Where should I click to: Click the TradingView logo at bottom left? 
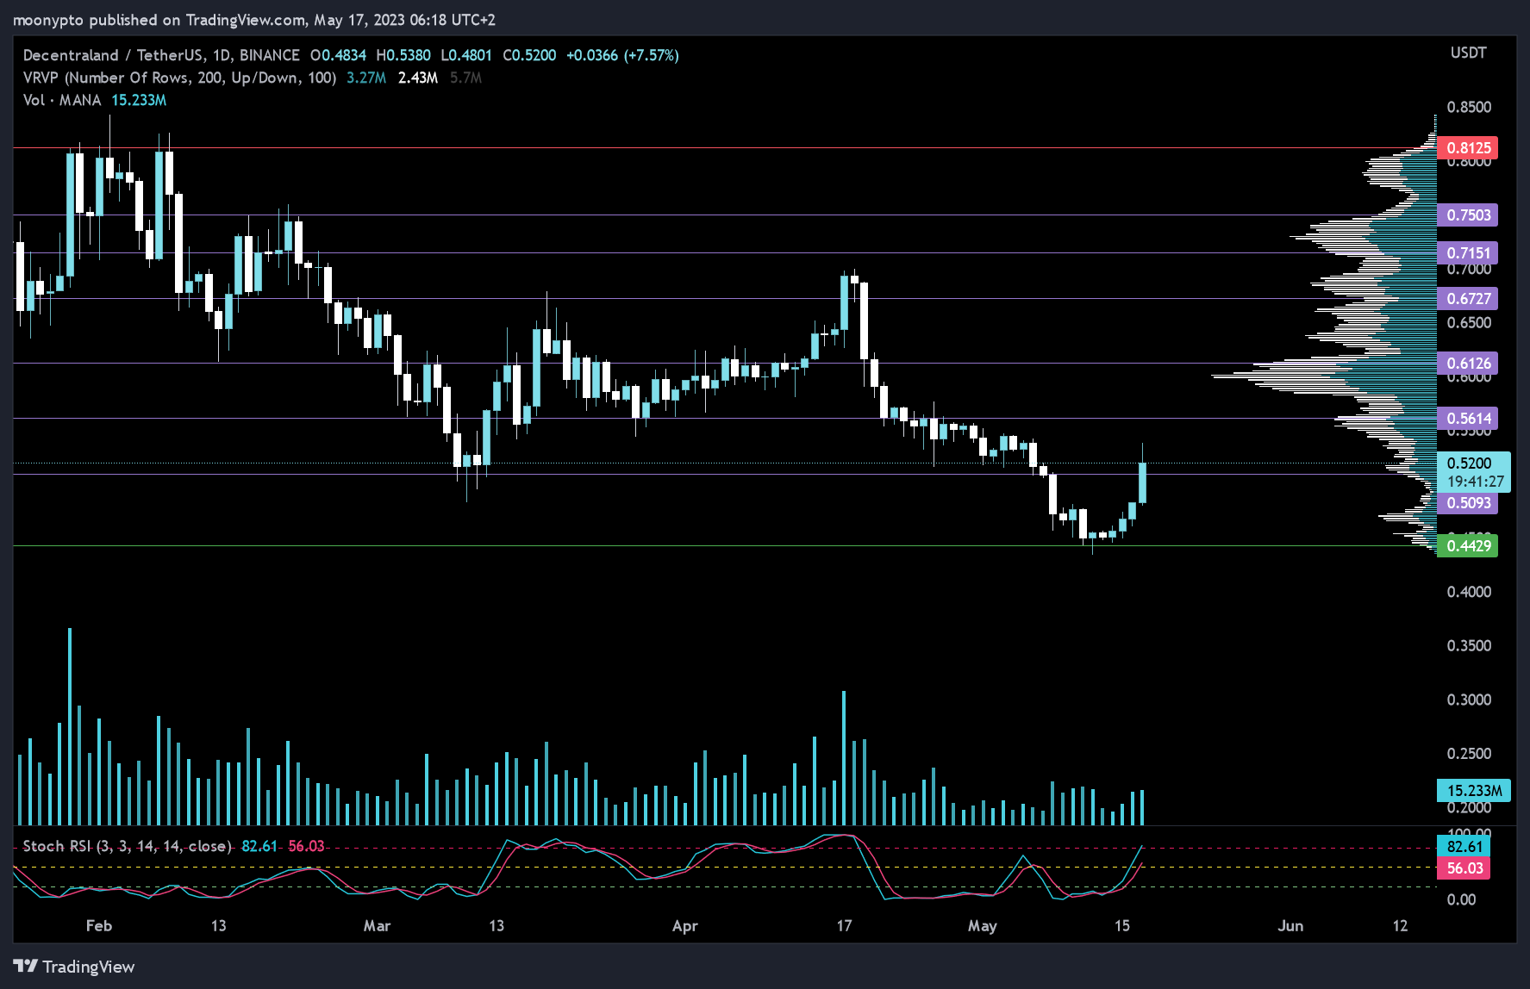(x=74, y=967)
